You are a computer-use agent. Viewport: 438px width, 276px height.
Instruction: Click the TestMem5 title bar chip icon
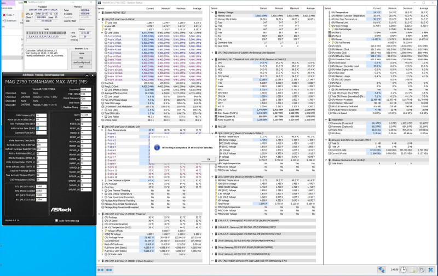(x=26, y=2)
